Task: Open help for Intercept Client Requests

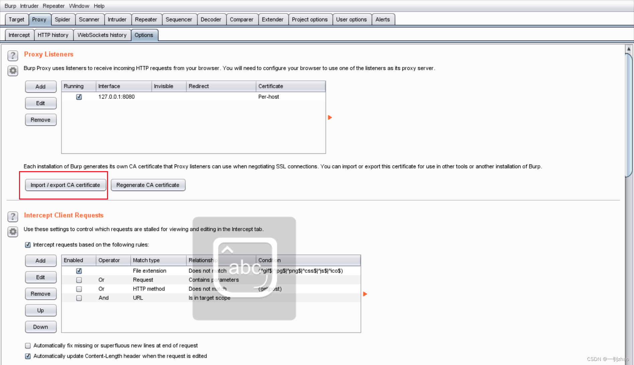Action: point(13,217)
